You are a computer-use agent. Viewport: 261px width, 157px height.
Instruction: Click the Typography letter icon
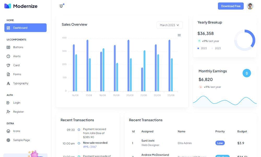[x=8, y=83]
